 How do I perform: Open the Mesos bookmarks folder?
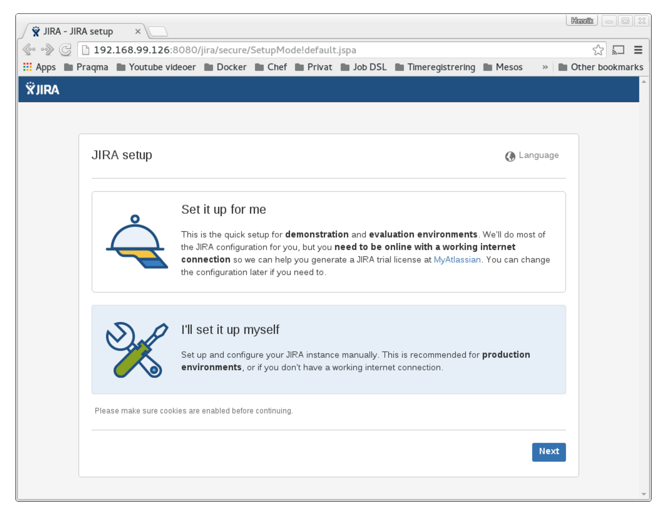point(503,67)
